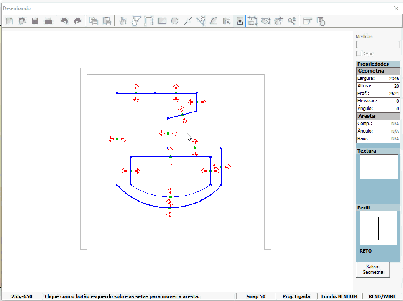The height and width of the screenshot is (301, 403).
Task: Select the hand pointer tool
Action: tap(123, 21)
